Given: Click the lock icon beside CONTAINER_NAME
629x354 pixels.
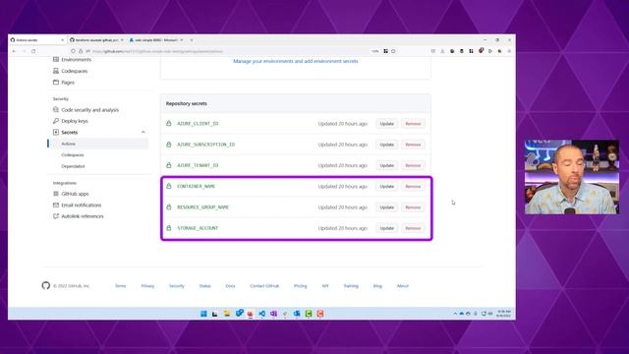Looking at the screenshot, I should pyautogui.click(x=169, y=186).
